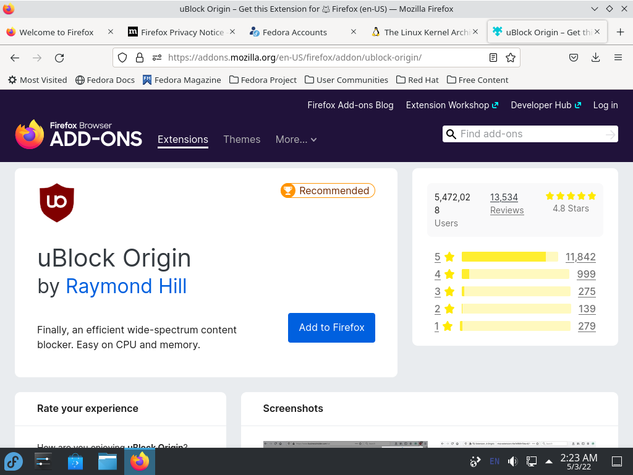Image resolution: width=633 pixels, height=475 pixels.
Task: Open the Developer Hub link
Action: 546,105
